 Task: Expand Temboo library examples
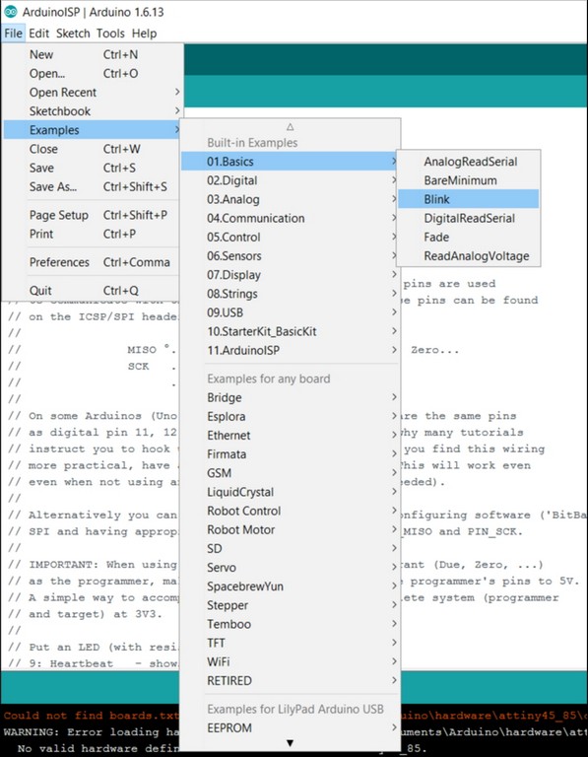[290, 624]
